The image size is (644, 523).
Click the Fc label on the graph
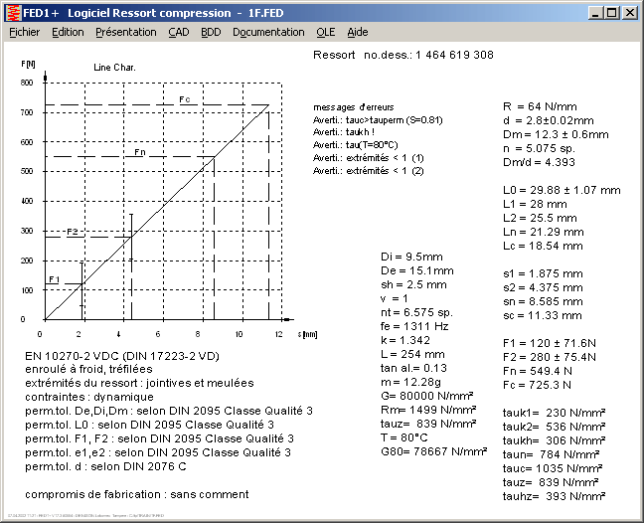pyautogui.click(x=184, y=99)
